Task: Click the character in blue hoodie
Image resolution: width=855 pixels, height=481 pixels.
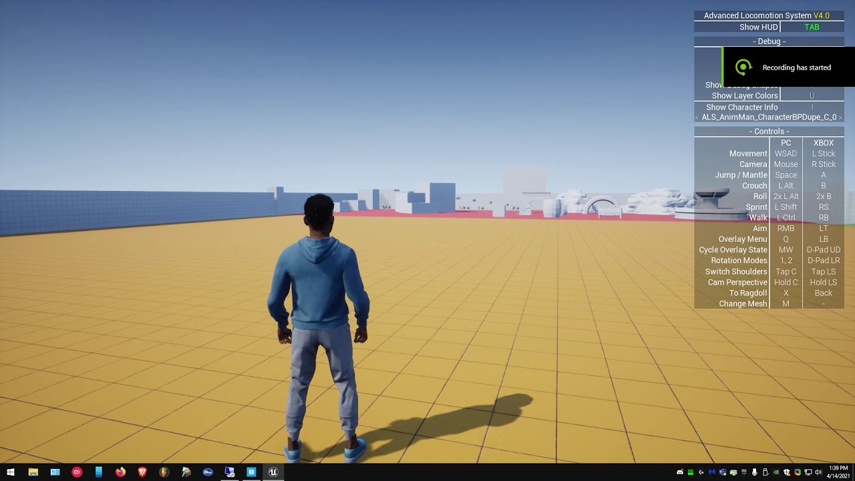Action: pos(319,327)
